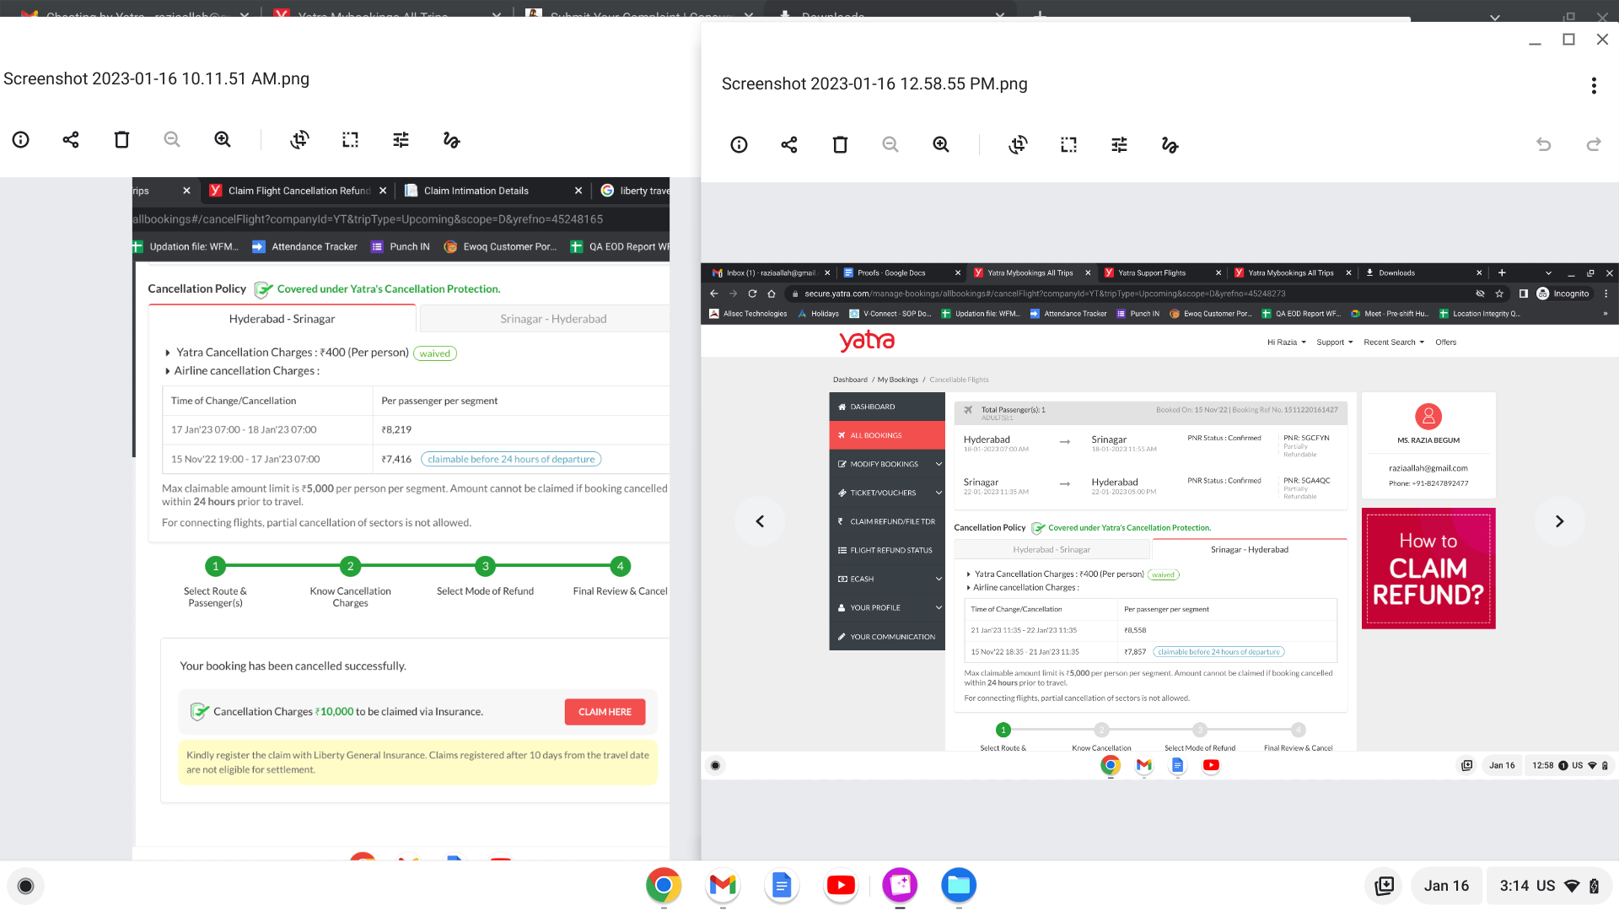The image size is (1619, 911).
Task: Open the Files app from the shelf
Action: [959, 885]
